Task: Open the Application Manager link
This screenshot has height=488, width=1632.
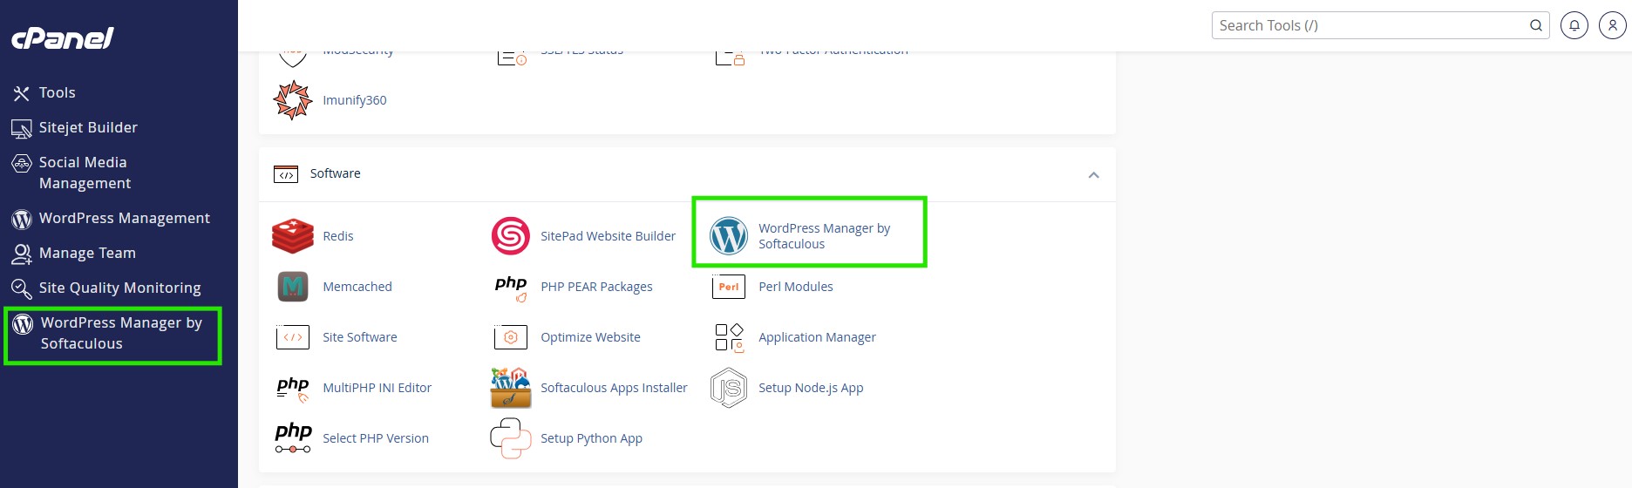Action: (x=817, y=337)
